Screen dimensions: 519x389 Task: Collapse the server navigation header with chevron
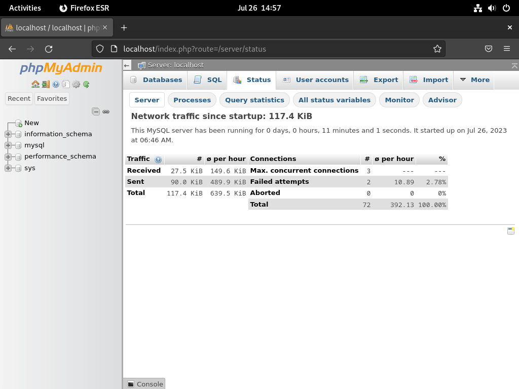(x=515, y=65)
